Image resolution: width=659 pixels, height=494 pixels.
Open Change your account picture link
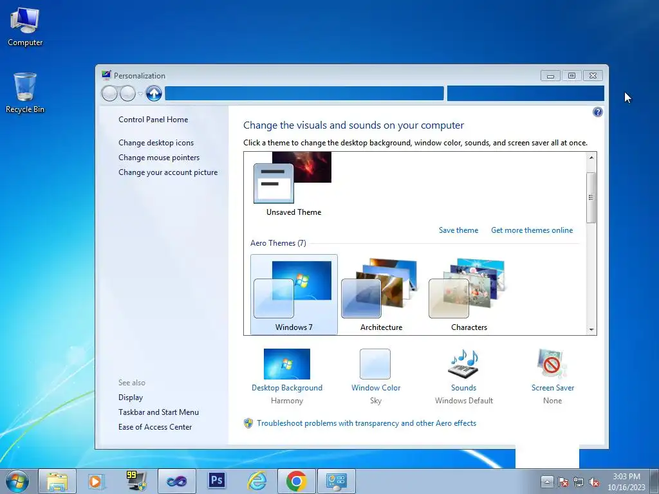click(x=168, y=172)
